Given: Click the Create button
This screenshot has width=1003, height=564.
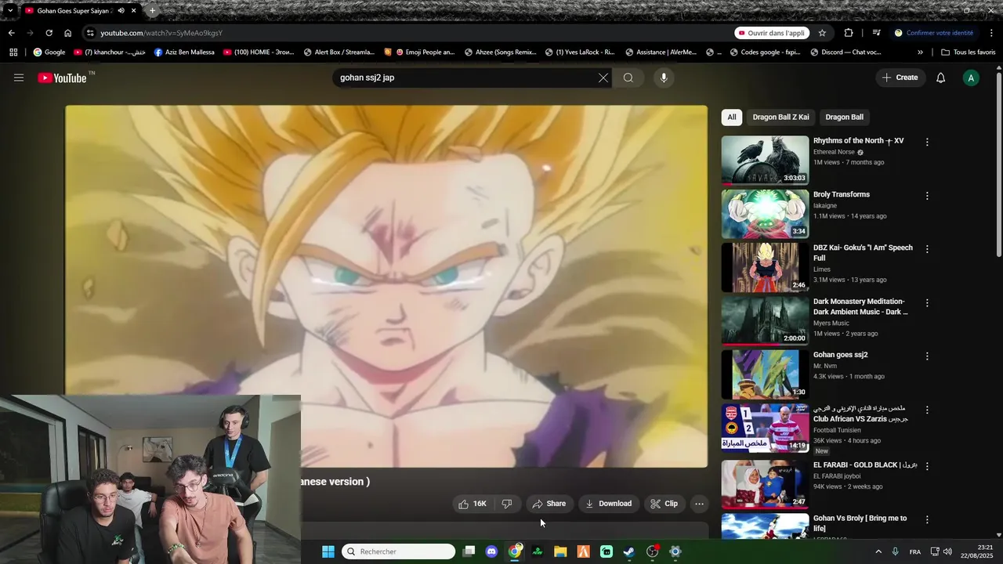Looking at the screenshot, I should click(900, 78).
